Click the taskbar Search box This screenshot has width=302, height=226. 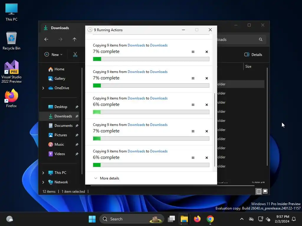tap(132, 219)
